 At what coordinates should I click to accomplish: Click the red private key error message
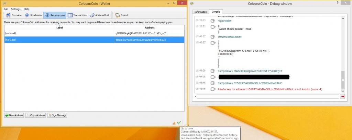(x=270, y=89)
